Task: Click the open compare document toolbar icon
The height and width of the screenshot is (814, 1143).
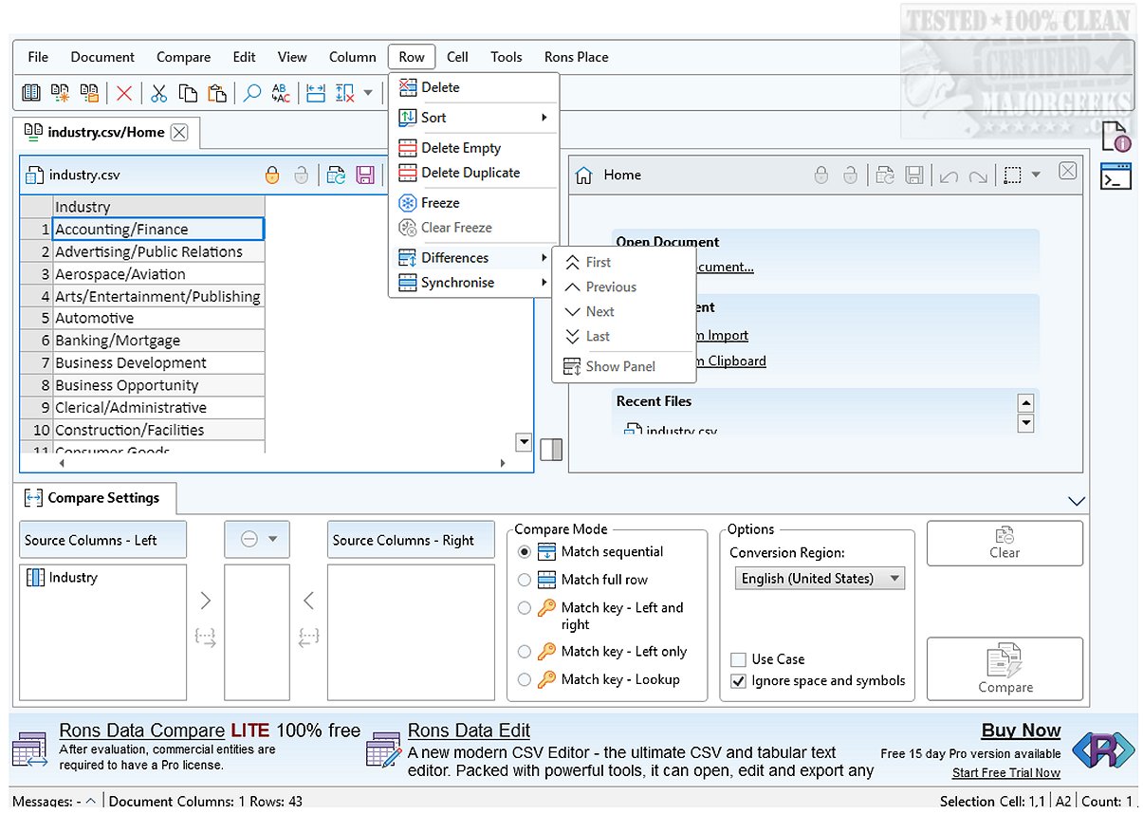Action: (90, 93)
